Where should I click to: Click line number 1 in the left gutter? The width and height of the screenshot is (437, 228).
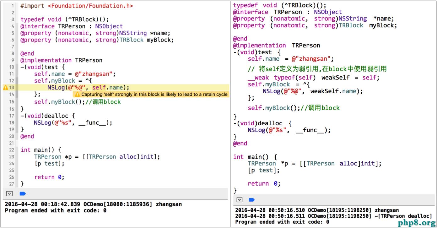tap(13, 6)
